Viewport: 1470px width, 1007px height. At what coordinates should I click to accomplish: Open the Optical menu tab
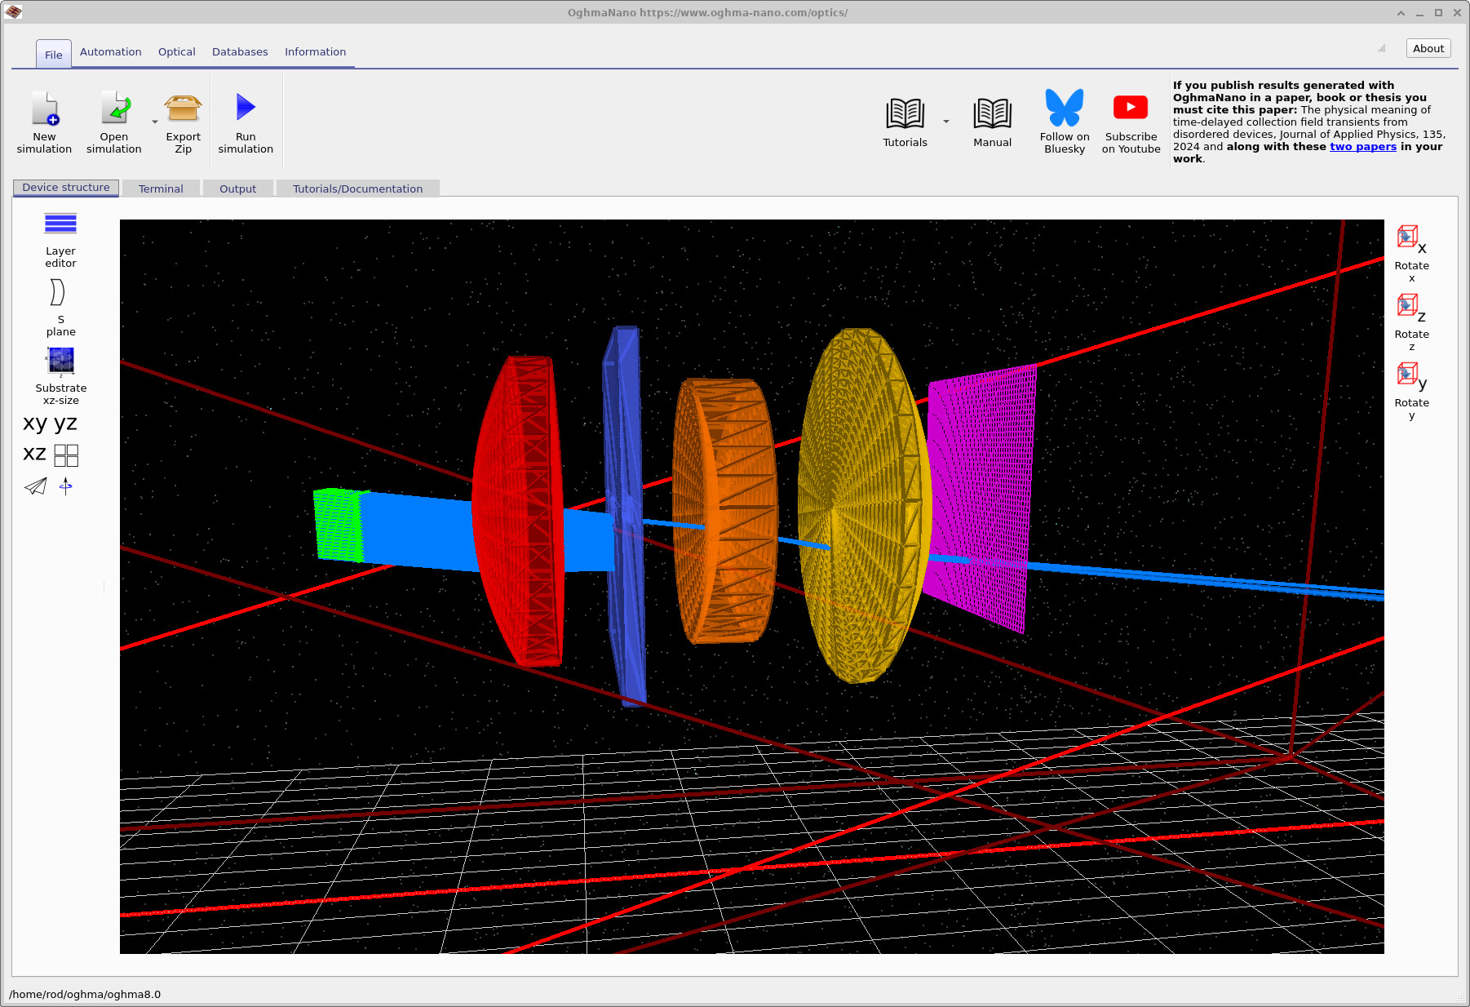[x=176, y=51]
